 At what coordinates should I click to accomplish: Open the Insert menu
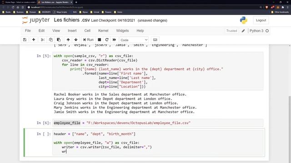pyautogui.click(x=72, y=31)
